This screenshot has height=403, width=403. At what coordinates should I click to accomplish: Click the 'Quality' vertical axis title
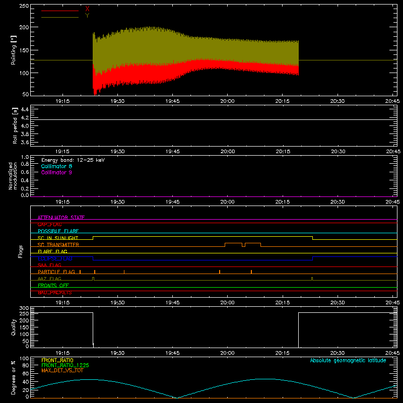pyautogui.click(x=14, y=327)
